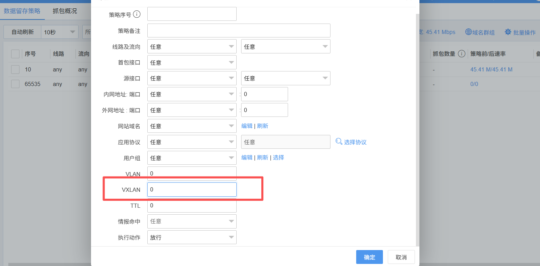
Task: Click the 策略备注 text field
Action: coord(239,31)
